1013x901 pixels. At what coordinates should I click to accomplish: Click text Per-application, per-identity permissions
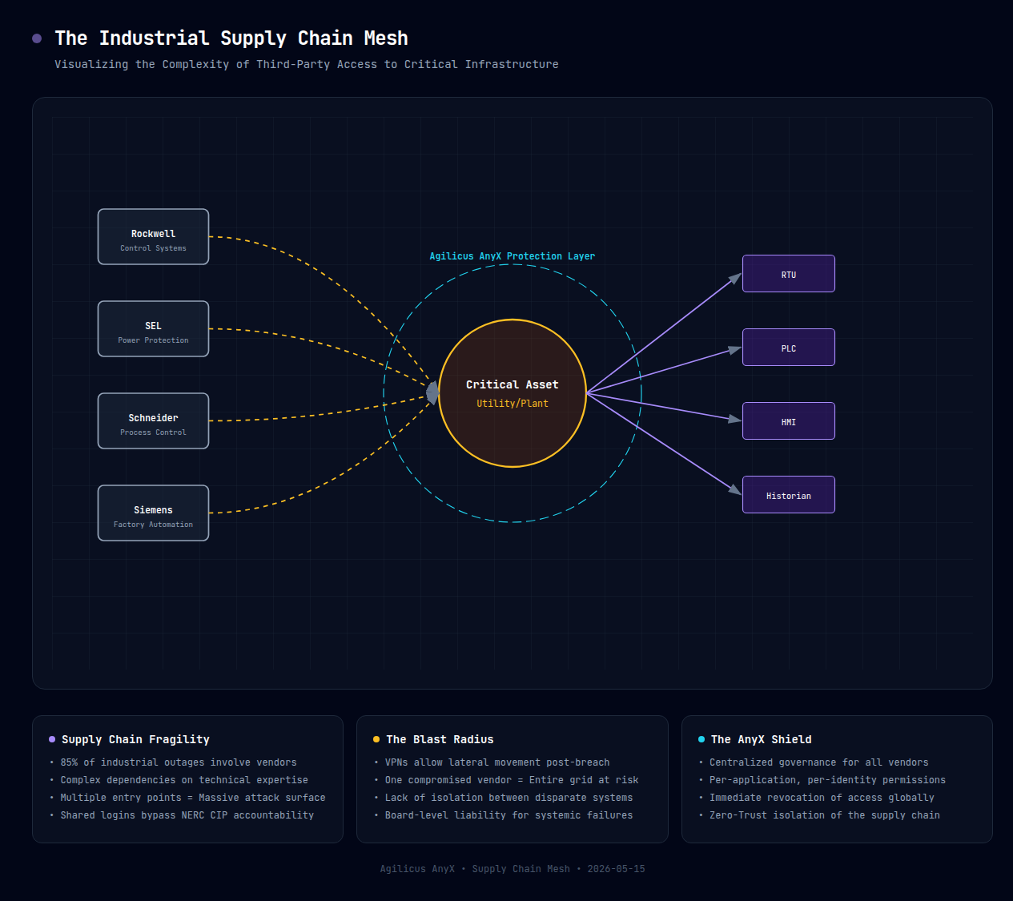coord(827,780)
